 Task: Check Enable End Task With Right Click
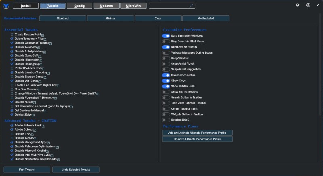12,85
